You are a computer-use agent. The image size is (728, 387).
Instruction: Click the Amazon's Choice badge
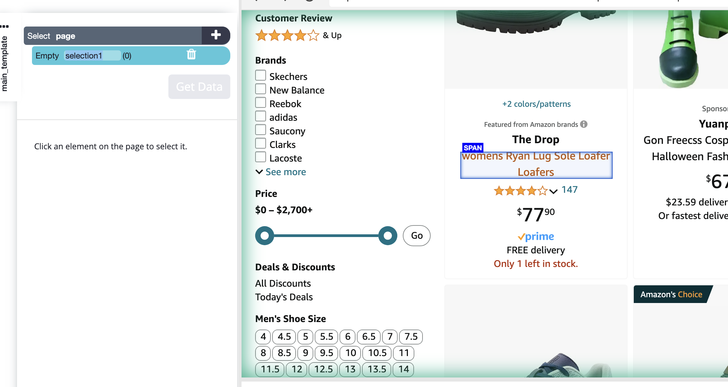coord(671,294)
